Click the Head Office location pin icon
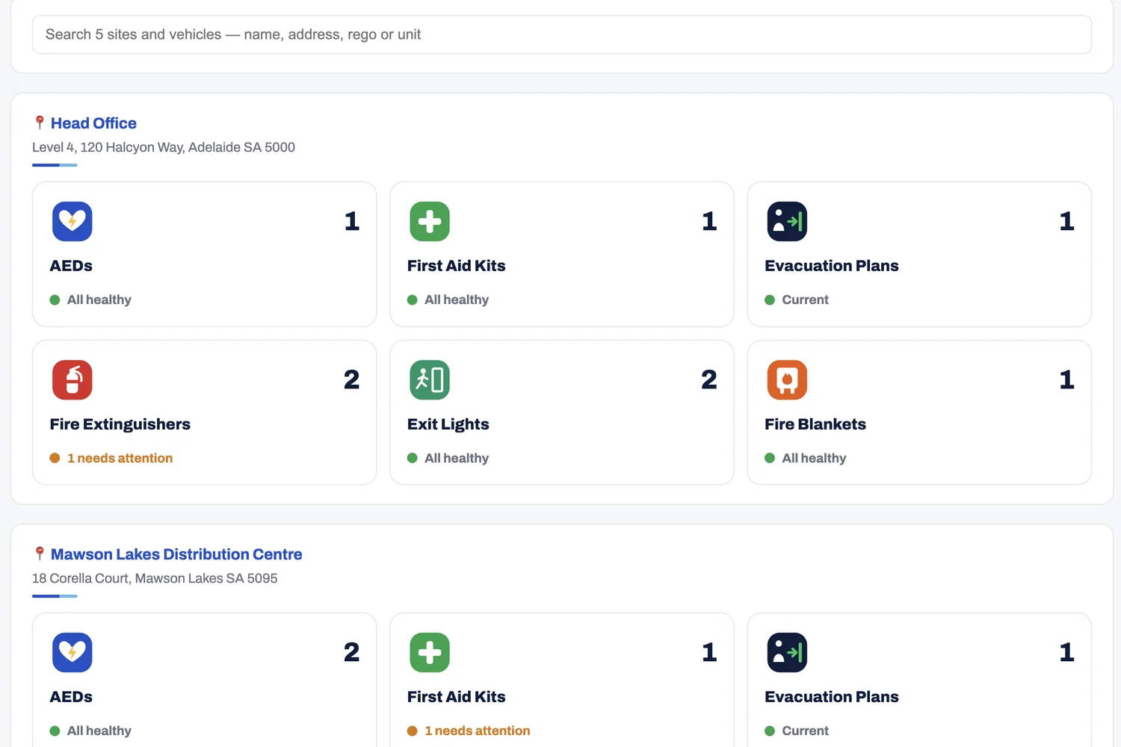This screenshot has height=747, width=1121. pos(40,123)
